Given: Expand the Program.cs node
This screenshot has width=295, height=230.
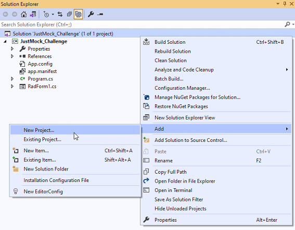Looking at the screenshot, I should coord(12,79).
